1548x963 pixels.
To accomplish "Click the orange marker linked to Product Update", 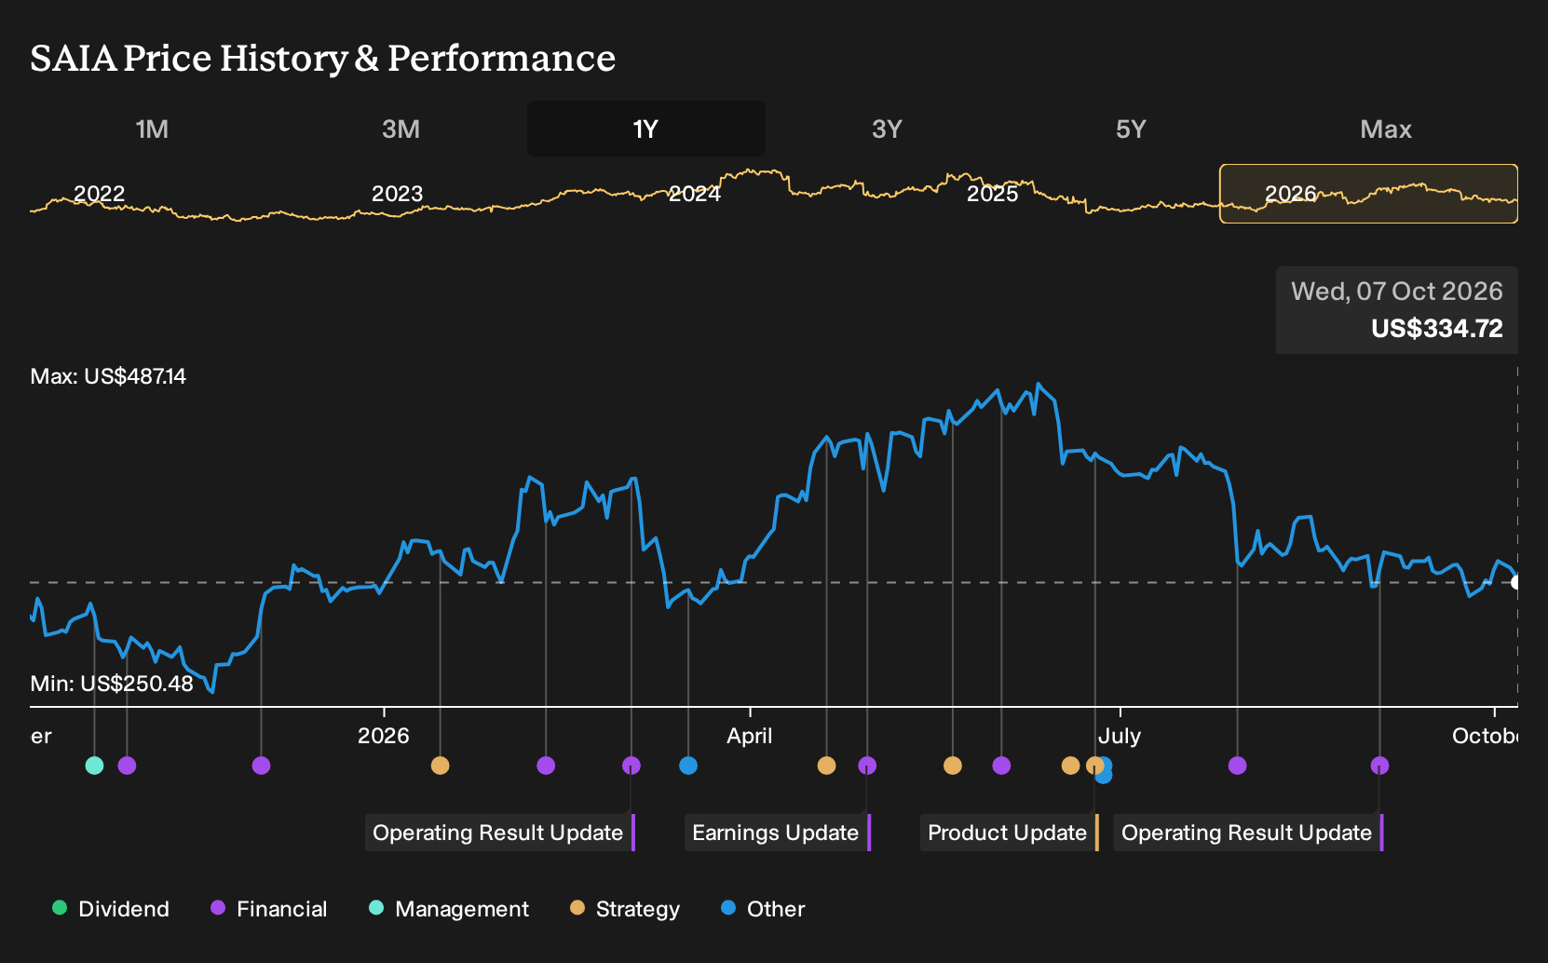I will (x=1094, y=766).
